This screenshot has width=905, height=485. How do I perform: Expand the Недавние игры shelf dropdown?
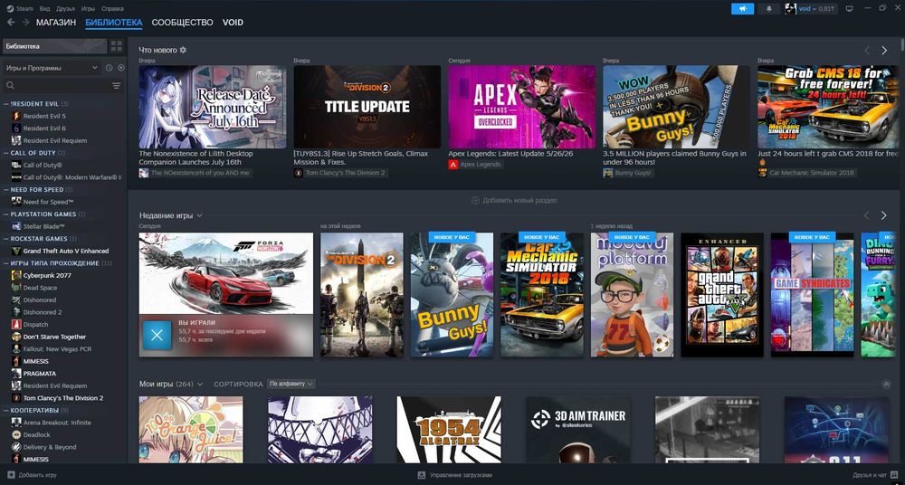(x=199, y=215)
